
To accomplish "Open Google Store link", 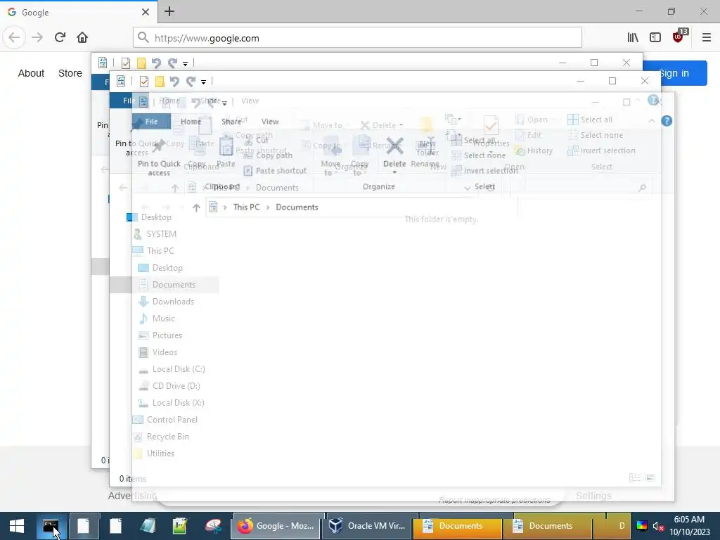I will (x=70, y=73).
